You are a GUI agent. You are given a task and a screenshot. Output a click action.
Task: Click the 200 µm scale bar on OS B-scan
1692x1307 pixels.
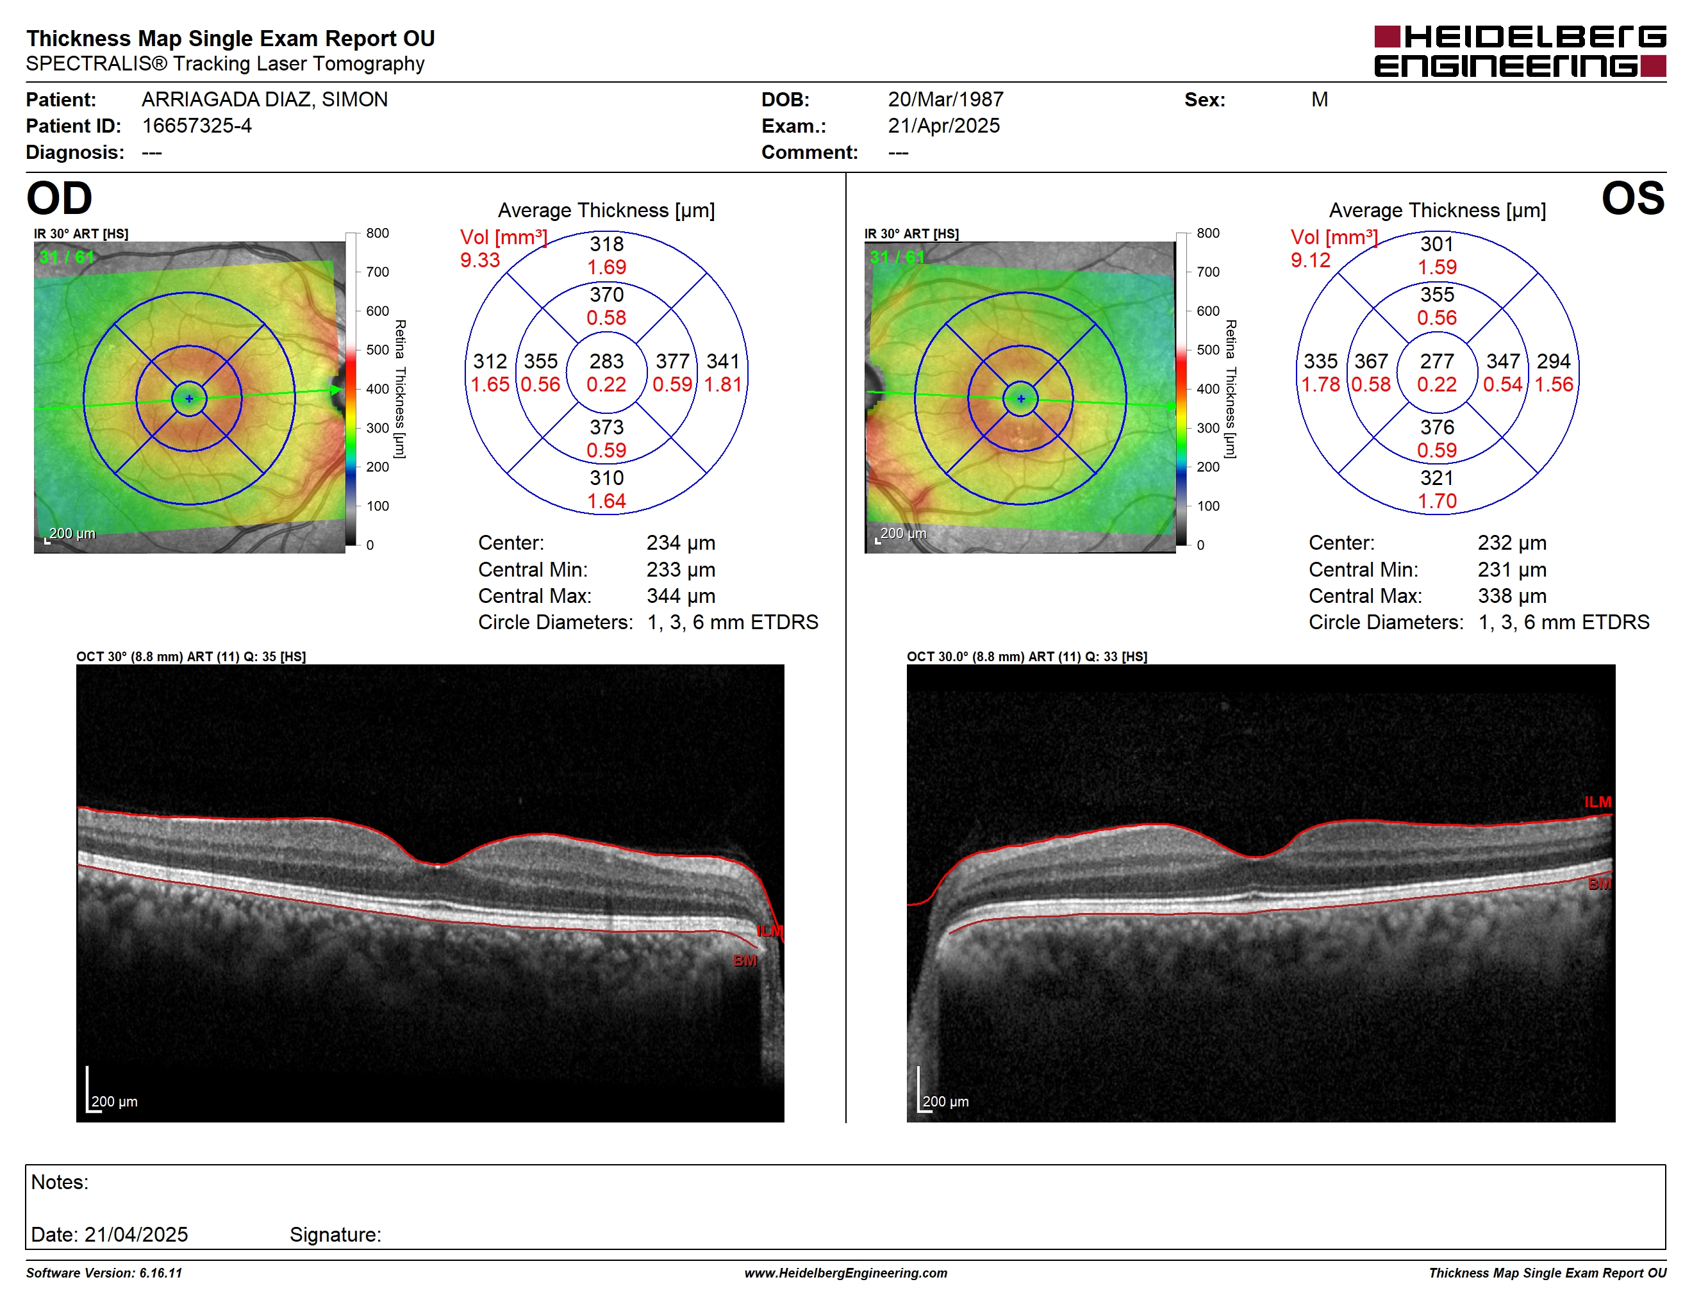[x=943, y=1090]
